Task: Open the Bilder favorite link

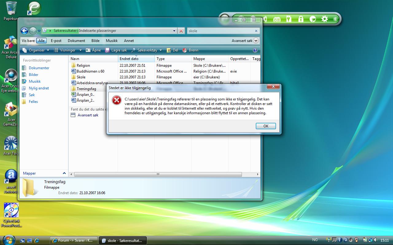Action: coord(33,75)
